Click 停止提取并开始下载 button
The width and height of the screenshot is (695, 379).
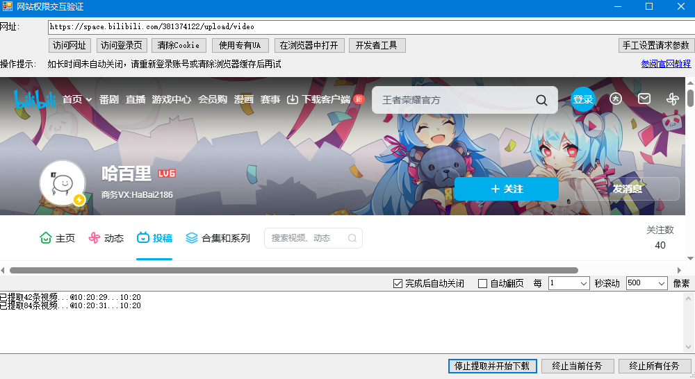[x=492, y=366]
